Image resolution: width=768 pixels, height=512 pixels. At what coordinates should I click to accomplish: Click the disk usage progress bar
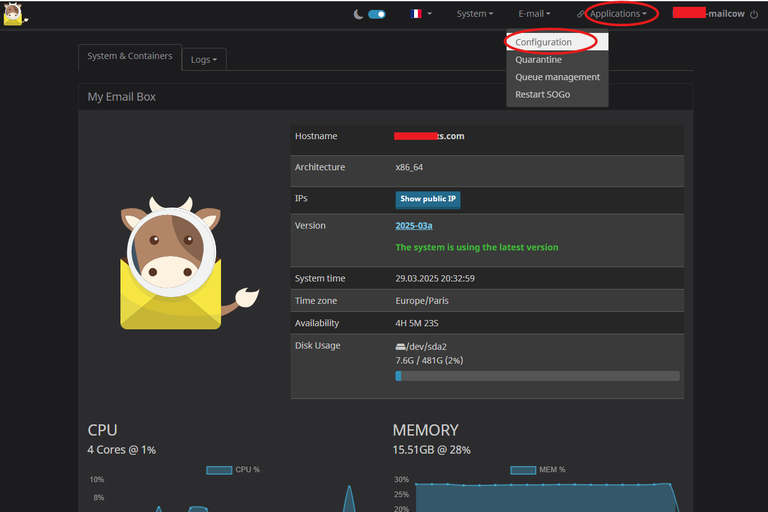pos(537,376)
